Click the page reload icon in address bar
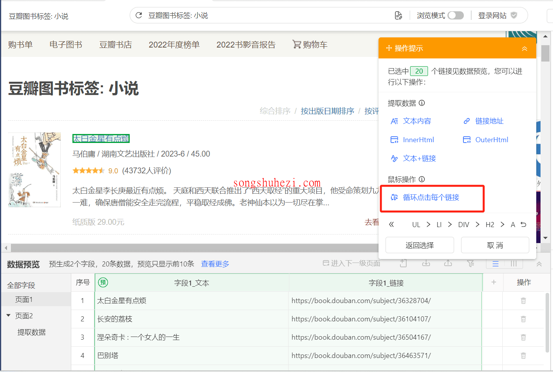Screen dimensions: 553x372 tap(139, 16)
